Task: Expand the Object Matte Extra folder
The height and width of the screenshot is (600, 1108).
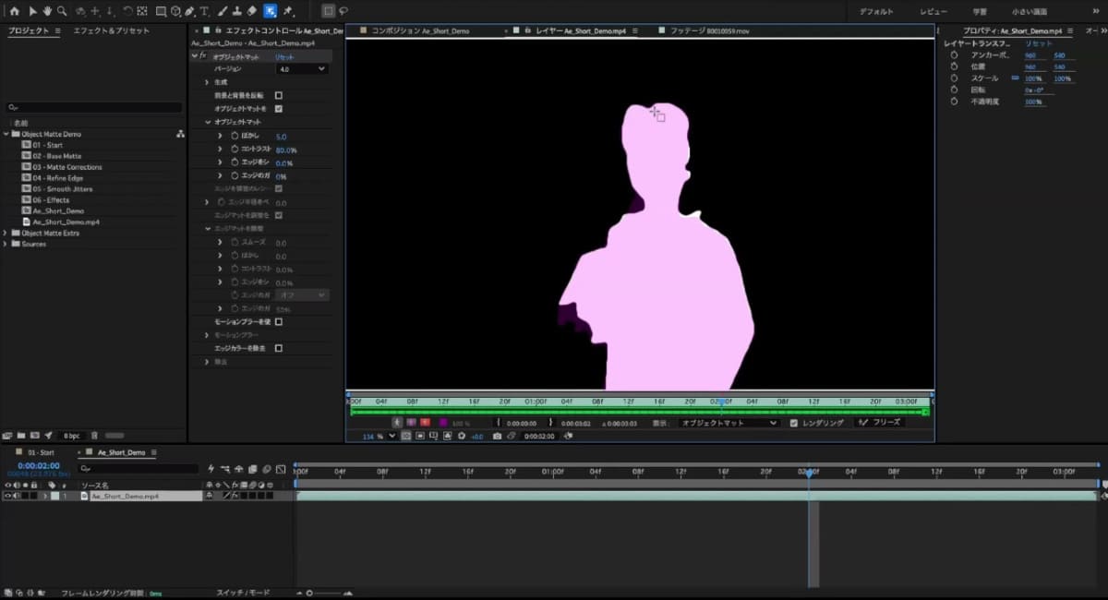Action: [x=6, y=233]
